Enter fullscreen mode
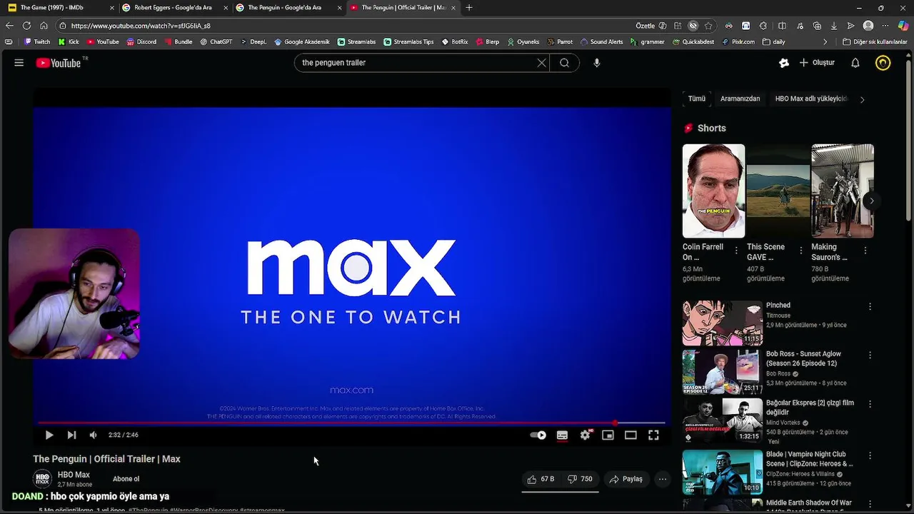914x514 pixels. 653,435
